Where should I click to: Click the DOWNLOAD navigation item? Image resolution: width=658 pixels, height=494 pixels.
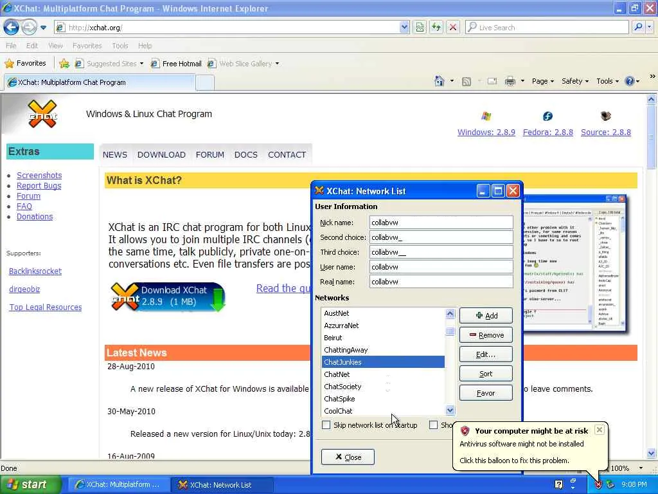coord(161,154)
